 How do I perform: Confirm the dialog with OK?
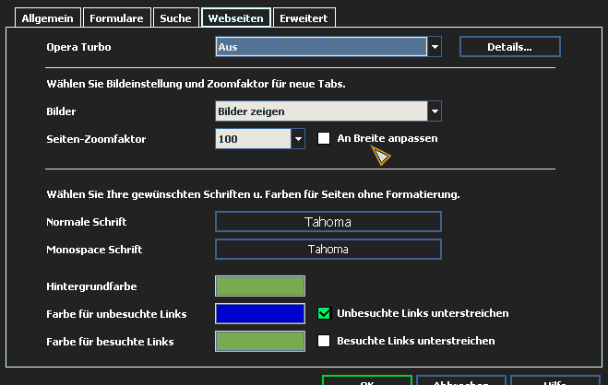point(366,380)
